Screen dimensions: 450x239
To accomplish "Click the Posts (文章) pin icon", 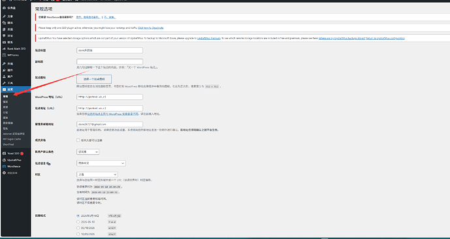I will tap(4, 16).
